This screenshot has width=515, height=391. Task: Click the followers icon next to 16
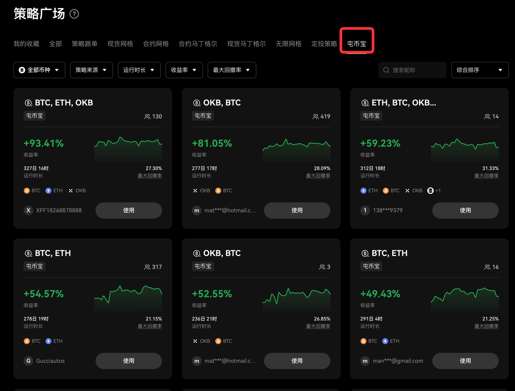click(x=487, y=267)
